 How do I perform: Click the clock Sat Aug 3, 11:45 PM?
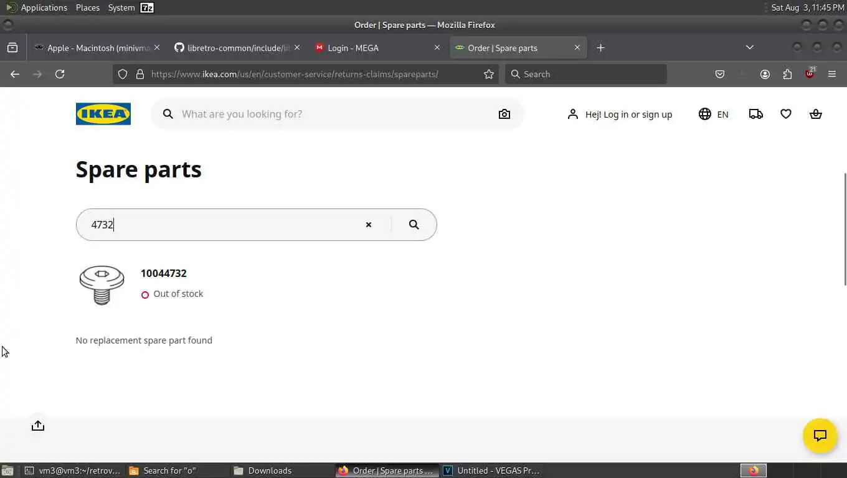click(x=808, y=7)
